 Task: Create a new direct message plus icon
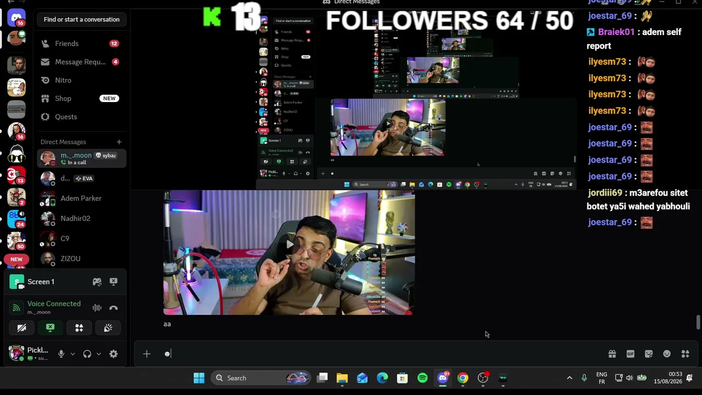click(119, 142)
